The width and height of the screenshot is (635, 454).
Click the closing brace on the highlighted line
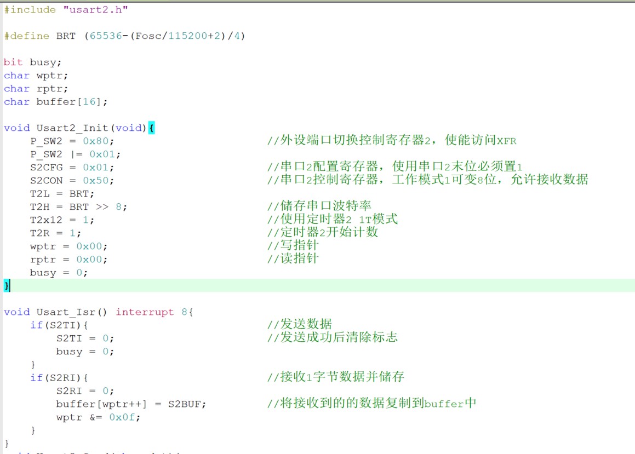coord(7,286)
